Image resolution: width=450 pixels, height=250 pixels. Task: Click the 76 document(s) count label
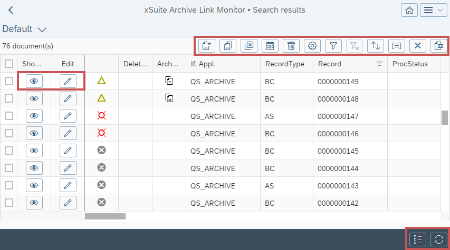pyautogui.click(x=28, y=46)
